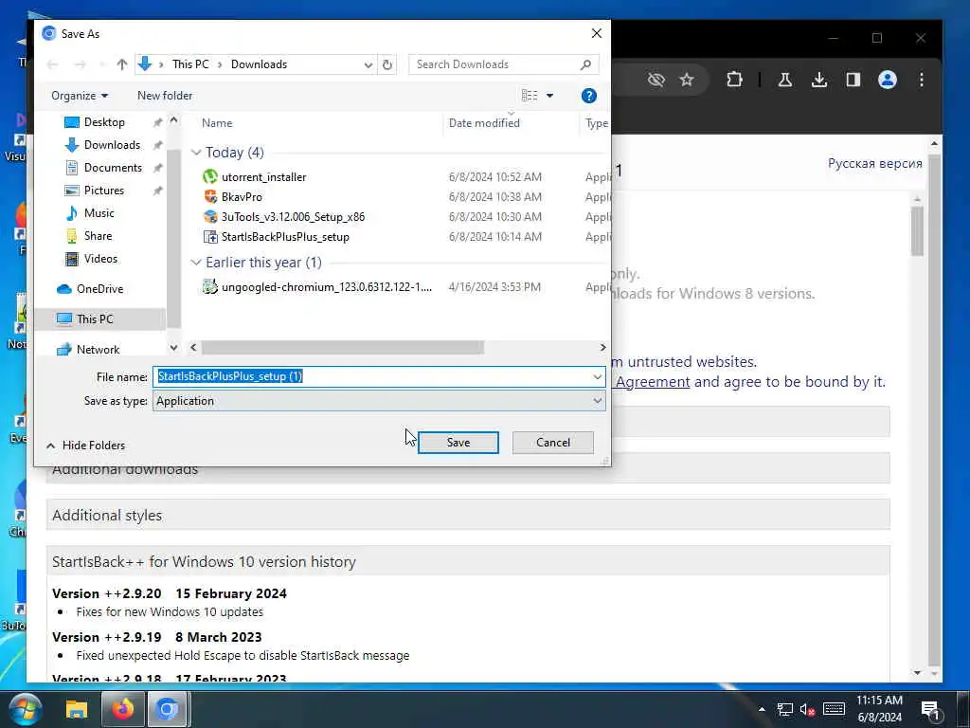The width and height of the screenshot is (970, 728).
Task: Select This PC in navigation pane
Action: [95, 319]
